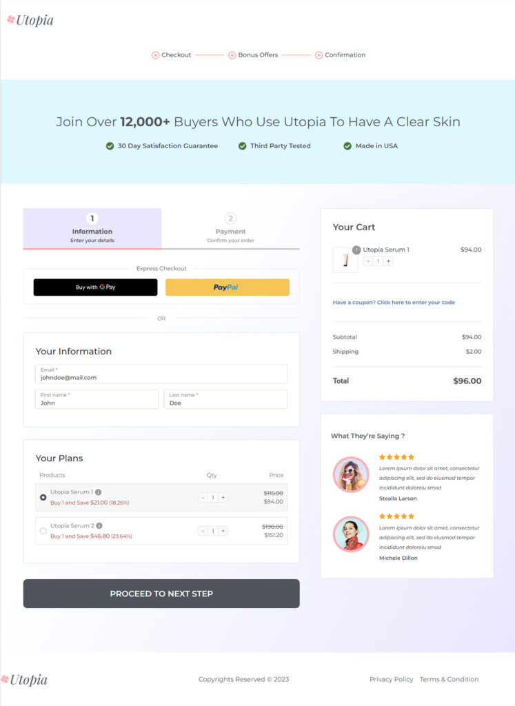This screenshot has width=515, height=706.
Task: Click the $151.20 price of Serum 2
Action: [x=273, y=535]
